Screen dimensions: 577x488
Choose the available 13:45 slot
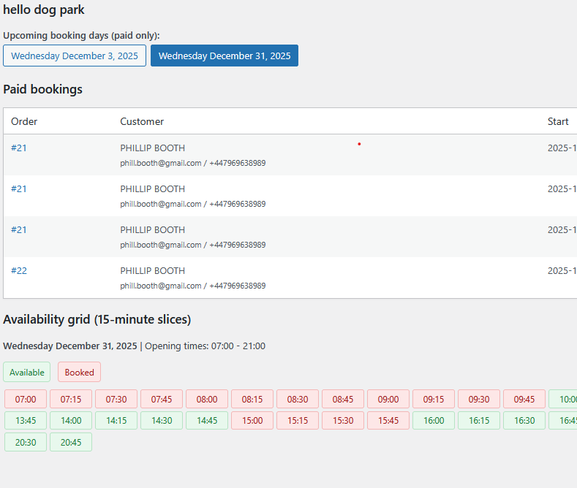click(26, 420)
